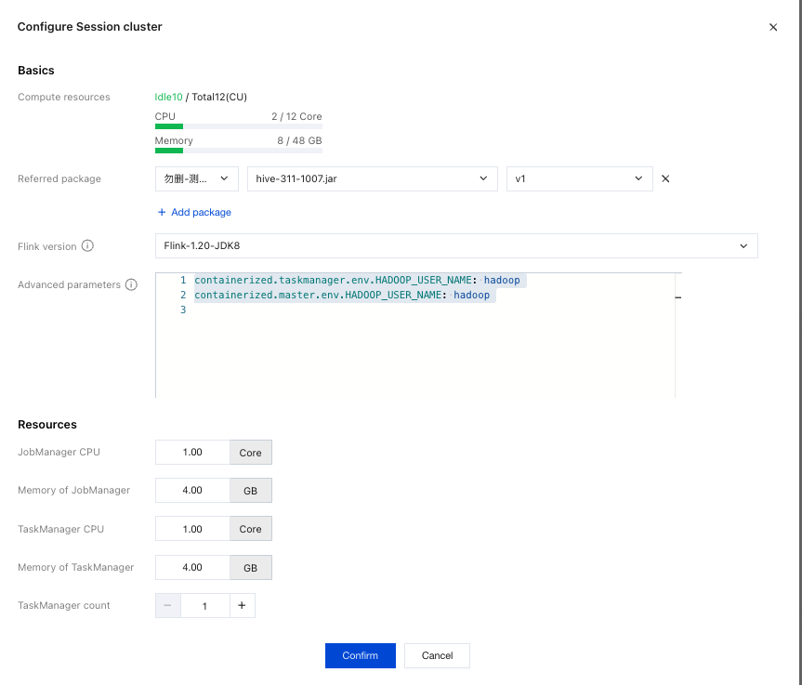
Task: Click the TaskManager count number field
Action: [205, 606]
